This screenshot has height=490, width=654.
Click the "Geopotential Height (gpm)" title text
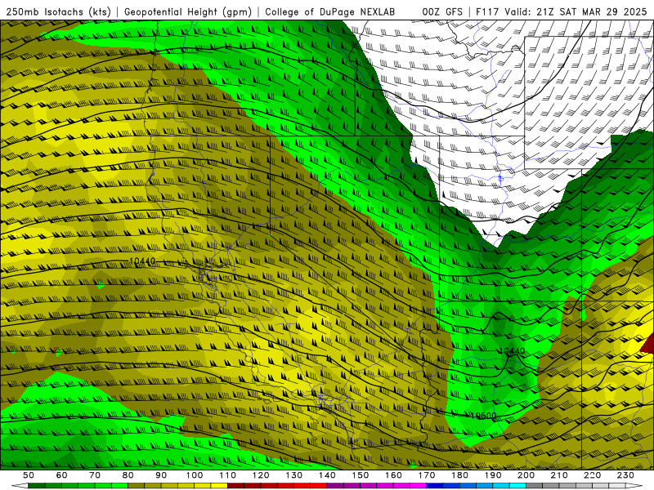(x=188, y=12)
